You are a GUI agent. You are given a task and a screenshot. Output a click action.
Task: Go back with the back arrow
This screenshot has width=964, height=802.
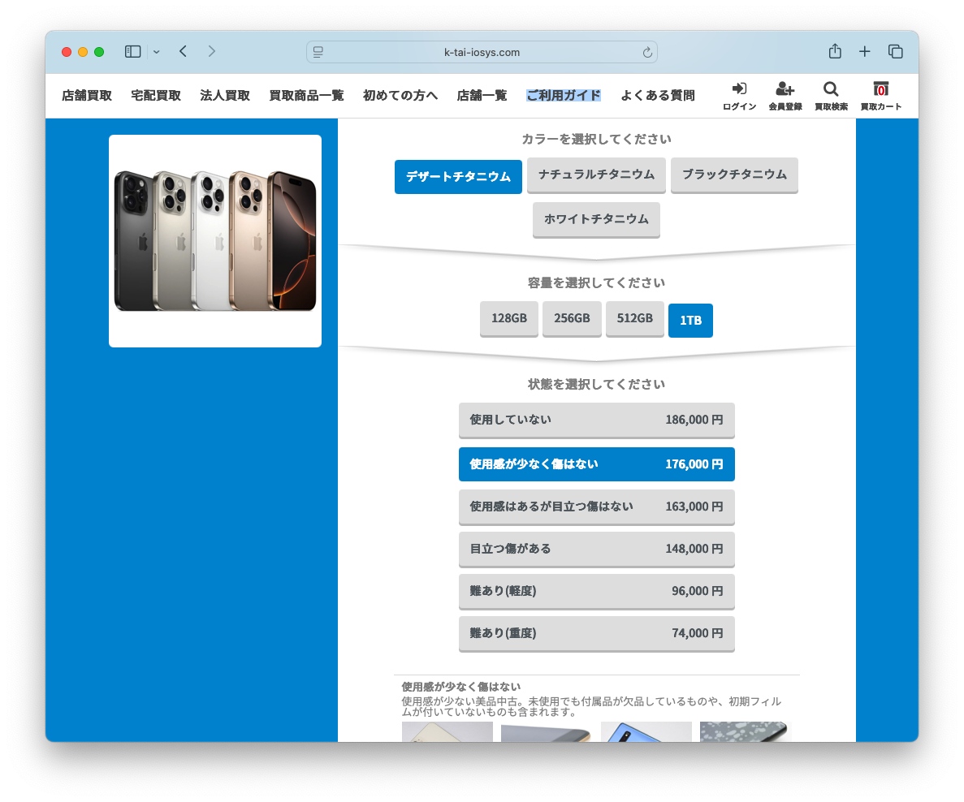coord(183,52)
